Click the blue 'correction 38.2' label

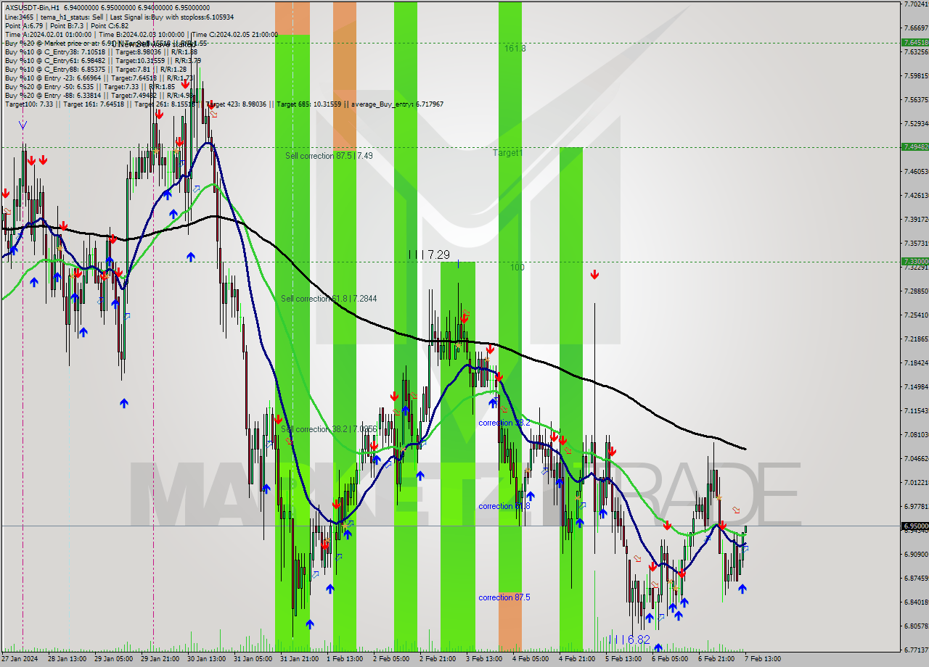click(x=504, y=423)
